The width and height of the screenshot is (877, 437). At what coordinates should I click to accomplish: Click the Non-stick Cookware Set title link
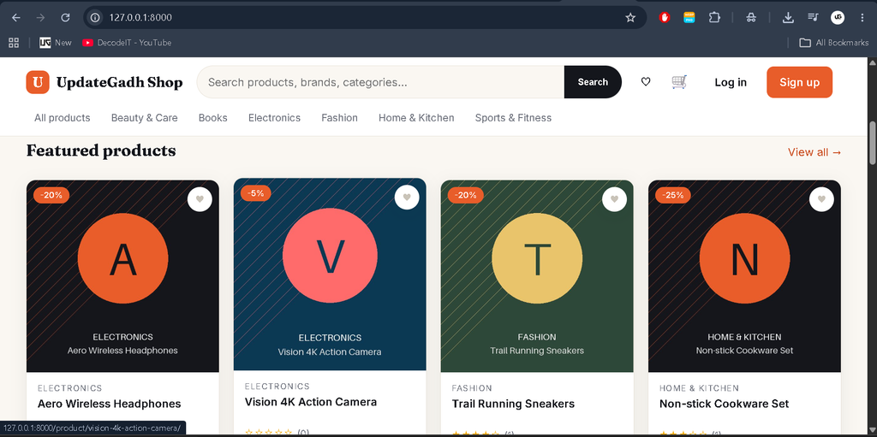[725, 404]
